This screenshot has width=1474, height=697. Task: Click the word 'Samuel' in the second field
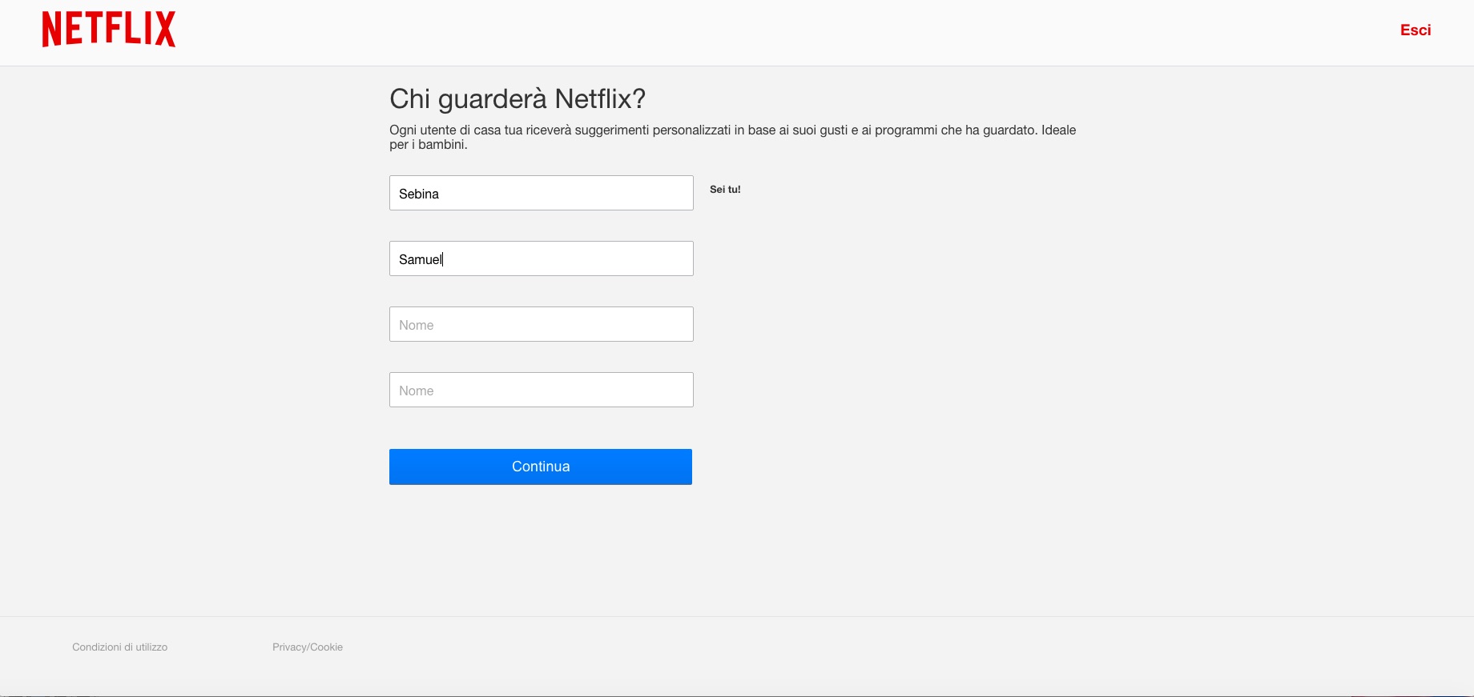(x=421, y=259)
